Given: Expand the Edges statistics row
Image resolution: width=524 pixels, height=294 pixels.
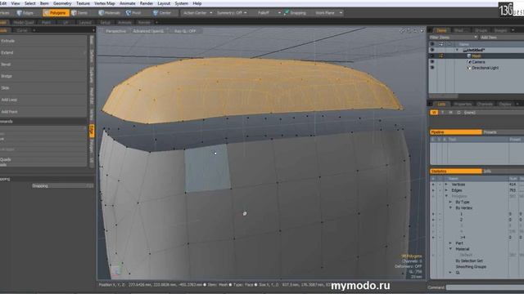Looking at the screenshot, I should [x=446, y=190].
